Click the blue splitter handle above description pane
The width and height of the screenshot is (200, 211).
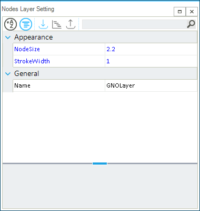coord(99,164)
